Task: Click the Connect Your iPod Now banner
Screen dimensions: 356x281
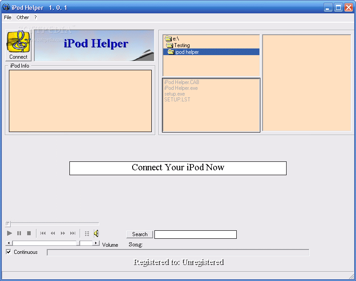Action: point(178,168)
